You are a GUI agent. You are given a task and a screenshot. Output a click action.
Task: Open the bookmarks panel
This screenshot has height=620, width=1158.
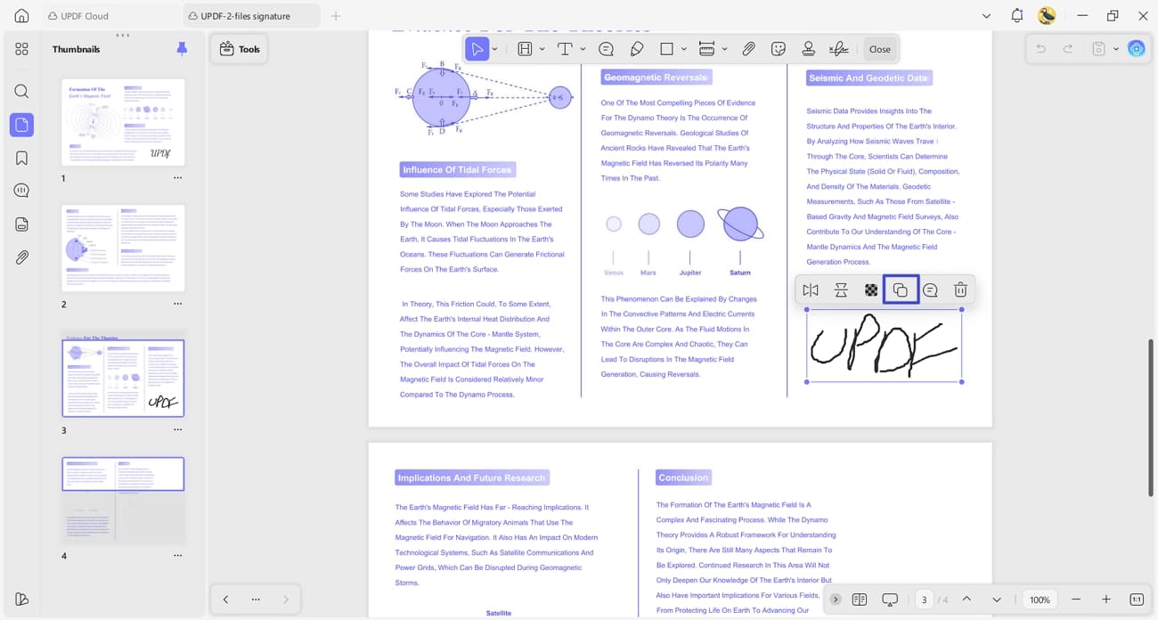pyautogui.click(x=21, y=158)
